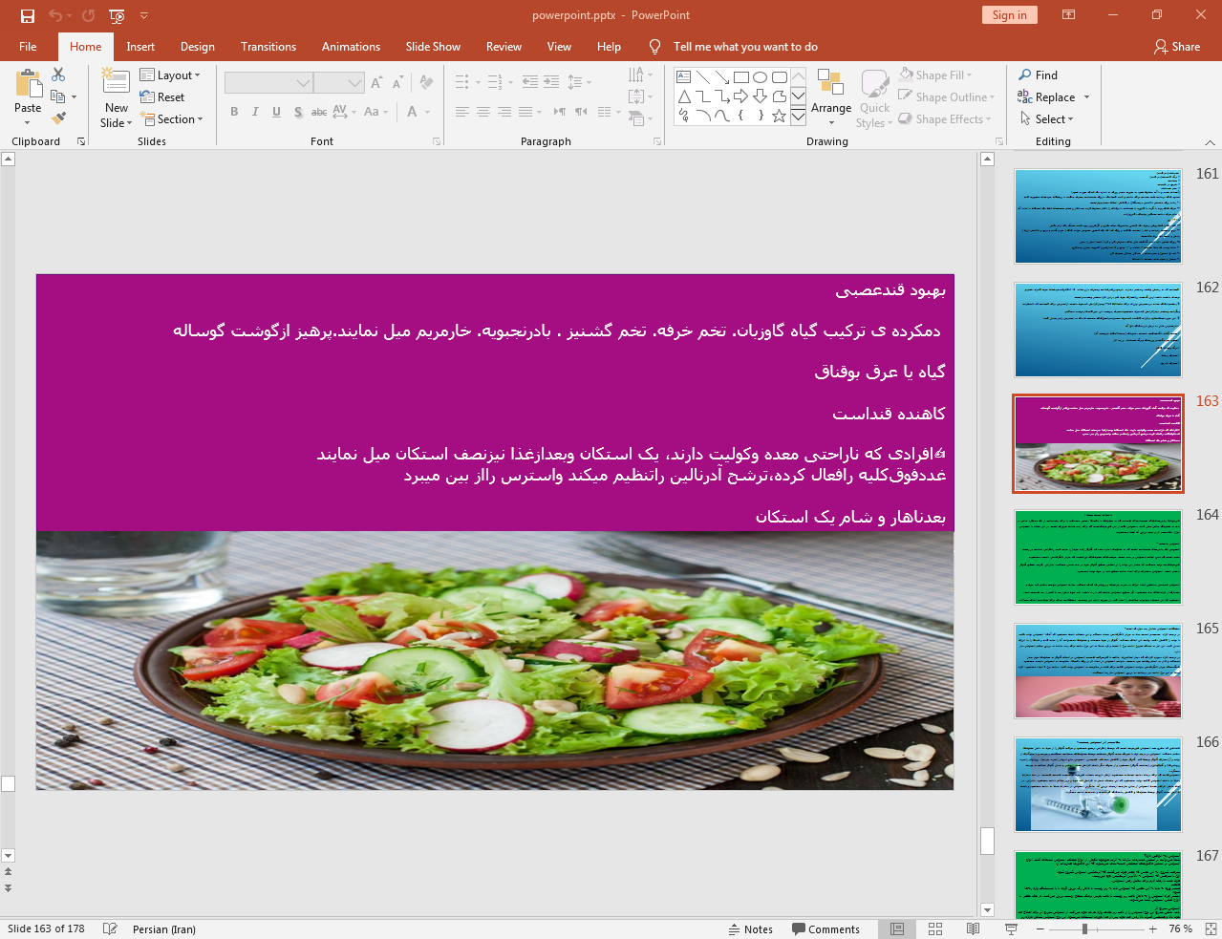Click the zoom in plus button
The width and height of the screenshot is (1222, 939).
click(1152, 928)
